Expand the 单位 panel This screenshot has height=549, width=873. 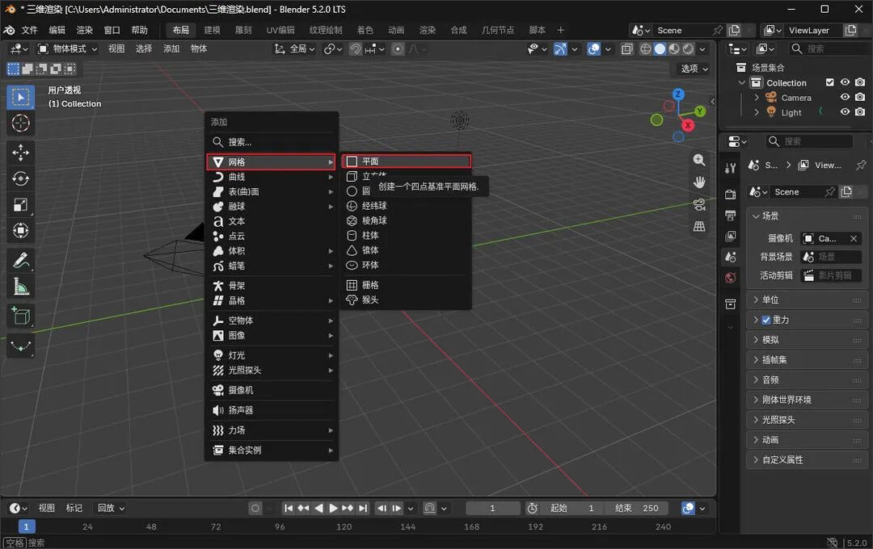click(807, 300)
